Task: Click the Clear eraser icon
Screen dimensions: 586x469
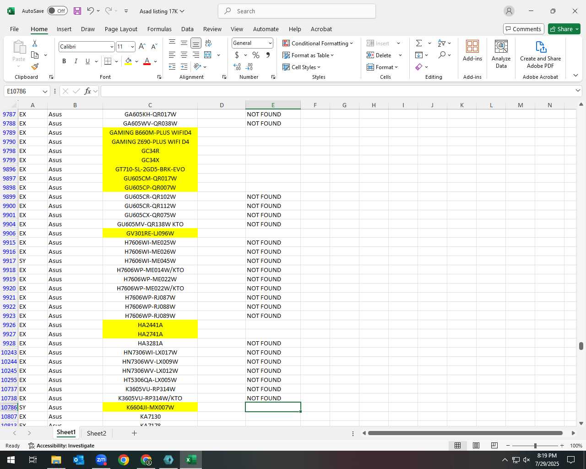Action: coord(419,67)
